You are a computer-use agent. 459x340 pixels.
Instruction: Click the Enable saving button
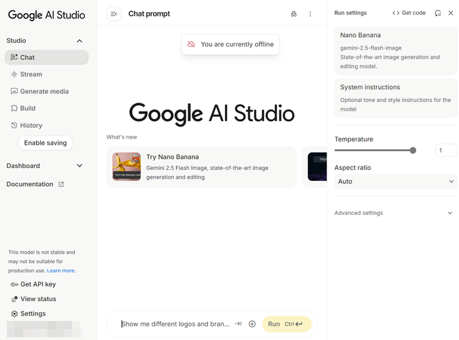tap(46, 143)
